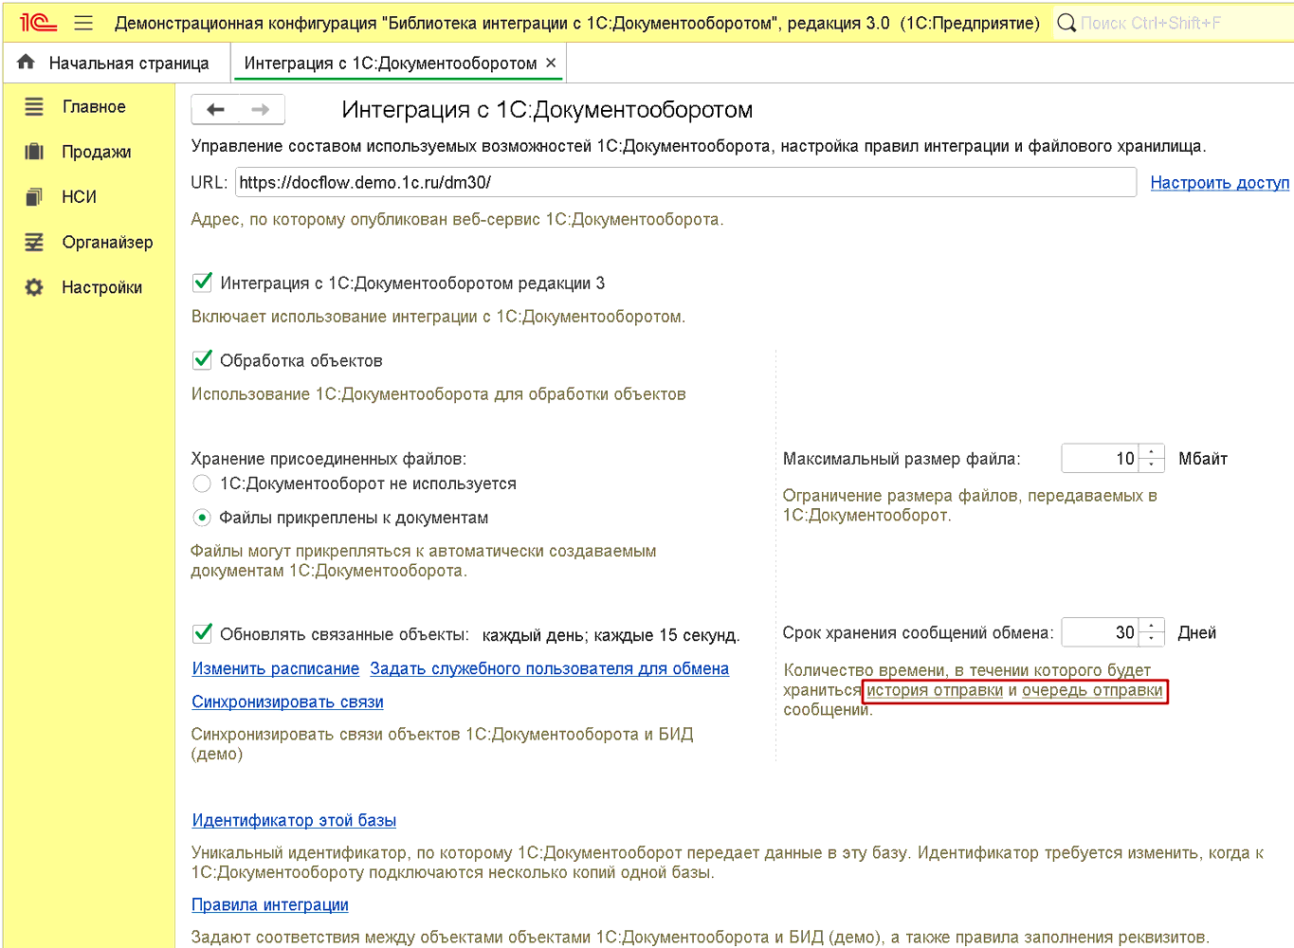Image resolution: width=1294 pixels, height=948 pixels.
Task: Click the Главное section icon
Action: point(34,107)
